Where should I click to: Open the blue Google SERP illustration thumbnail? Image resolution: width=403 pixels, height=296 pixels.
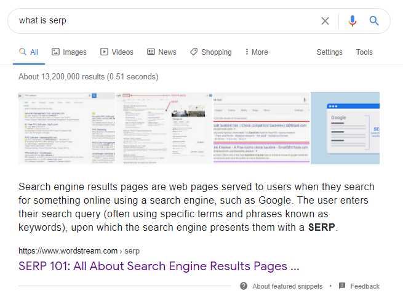(345, 128)
